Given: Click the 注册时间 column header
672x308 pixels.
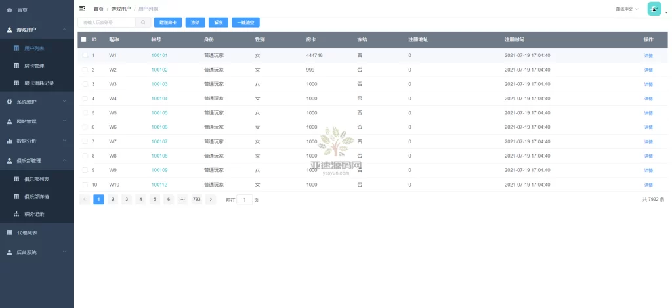Looking at the screenshot, I should coord(514,39).
